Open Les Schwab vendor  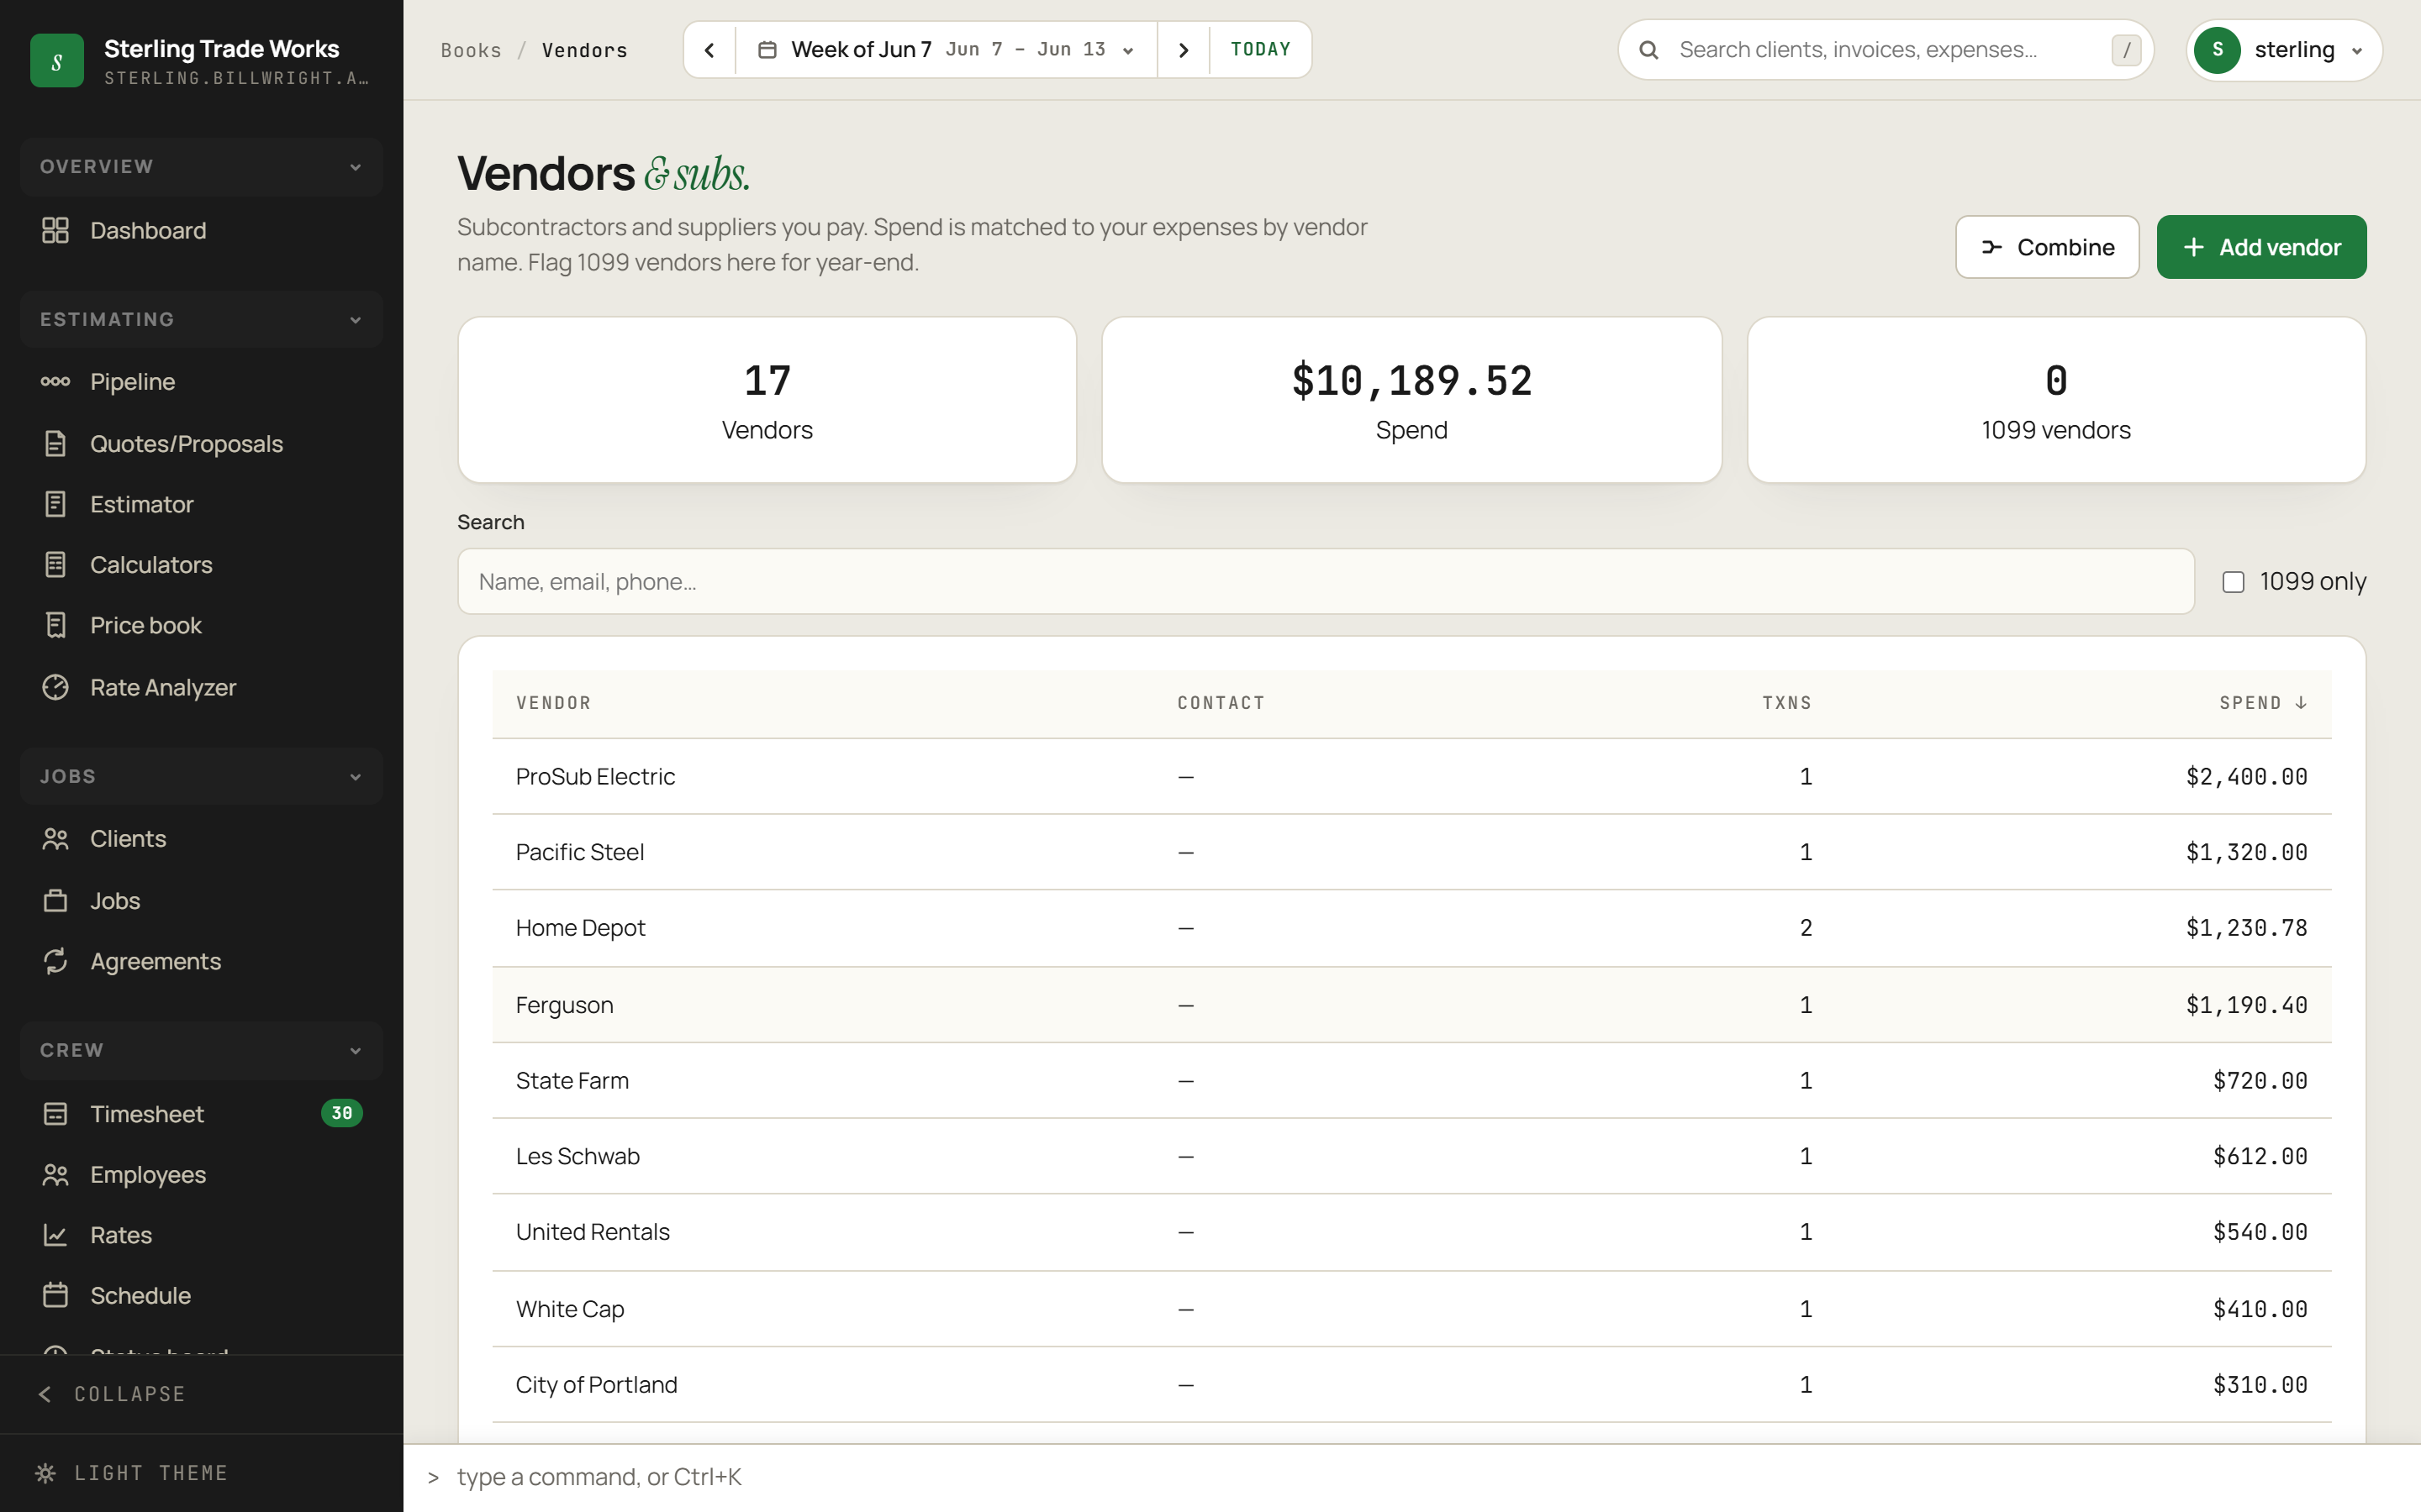tap(1411, 1156)
